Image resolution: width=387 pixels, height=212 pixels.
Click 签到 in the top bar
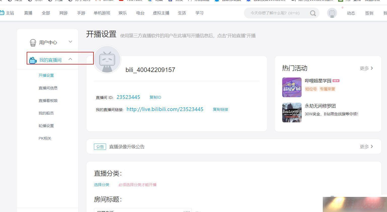[369, 13]
